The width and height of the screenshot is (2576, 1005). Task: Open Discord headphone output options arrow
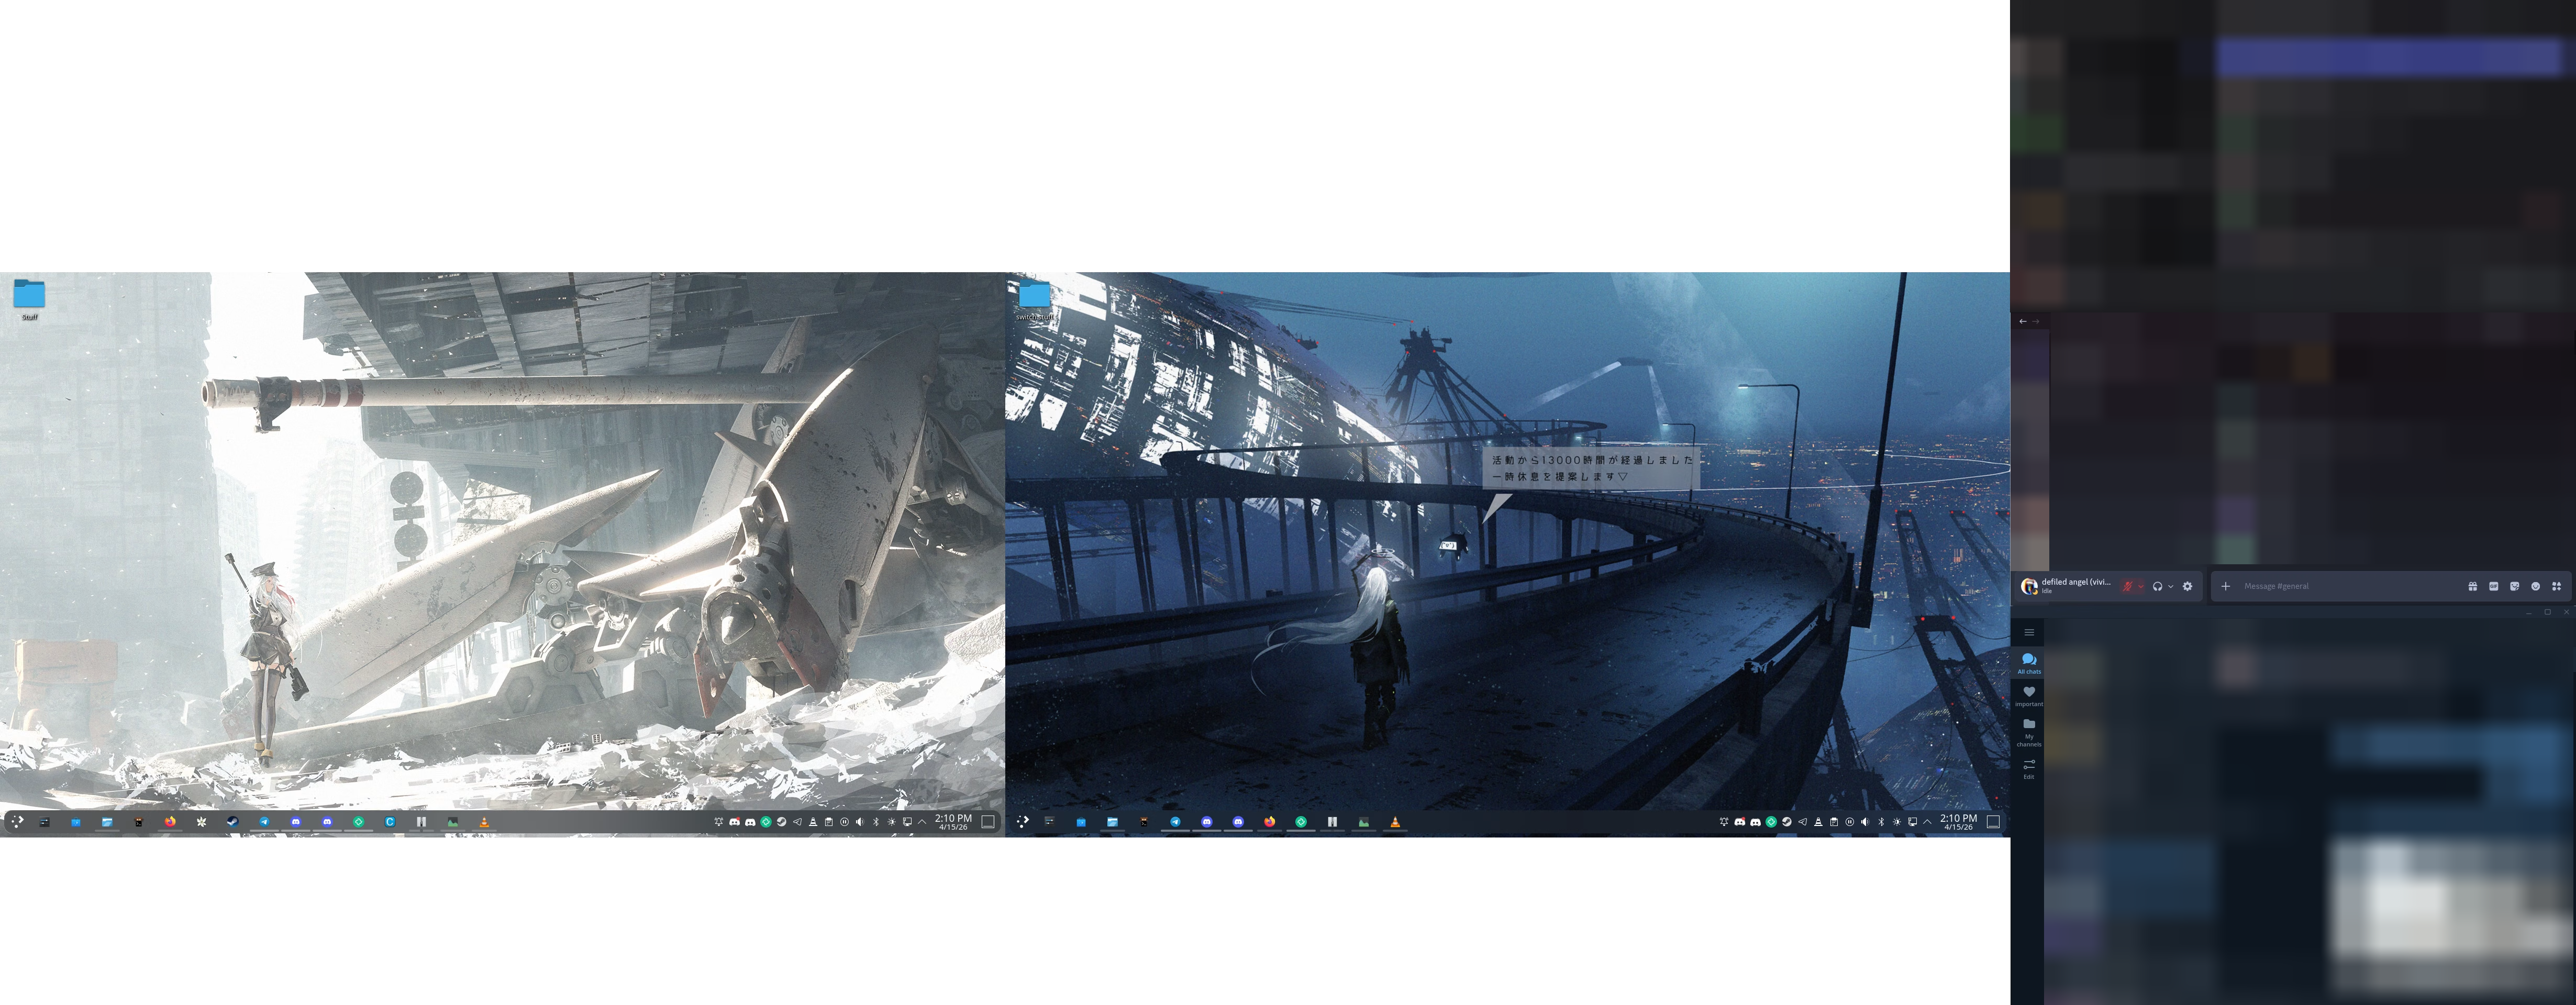click(2170, 586)
